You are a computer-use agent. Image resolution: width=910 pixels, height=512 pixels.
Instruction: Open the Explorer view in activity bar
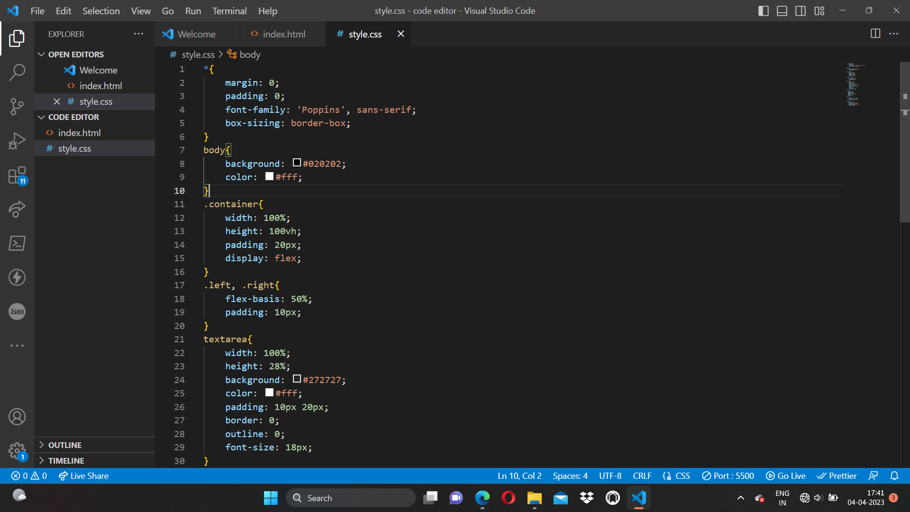(x=17, y=38)
